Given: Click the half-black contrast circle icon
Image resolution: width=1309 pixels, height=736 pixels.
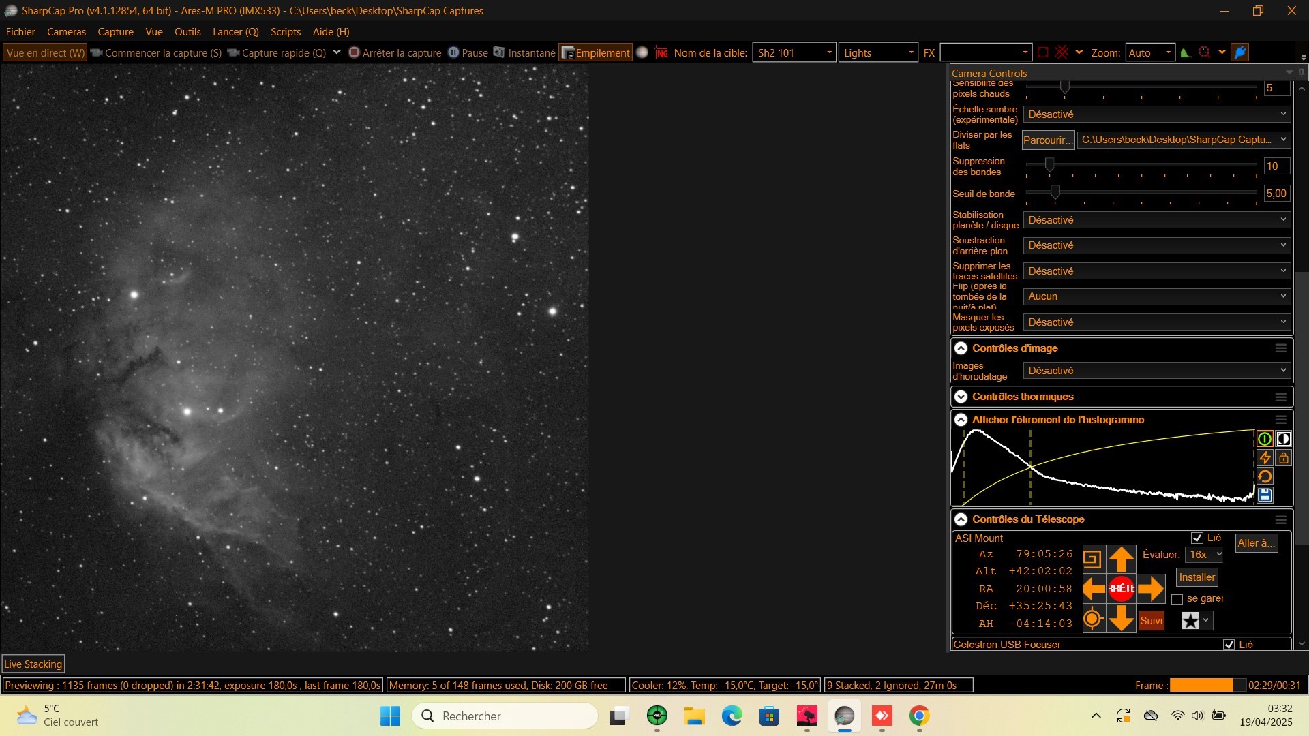Looking at the screenshot, I should (x=1283, y=440).
